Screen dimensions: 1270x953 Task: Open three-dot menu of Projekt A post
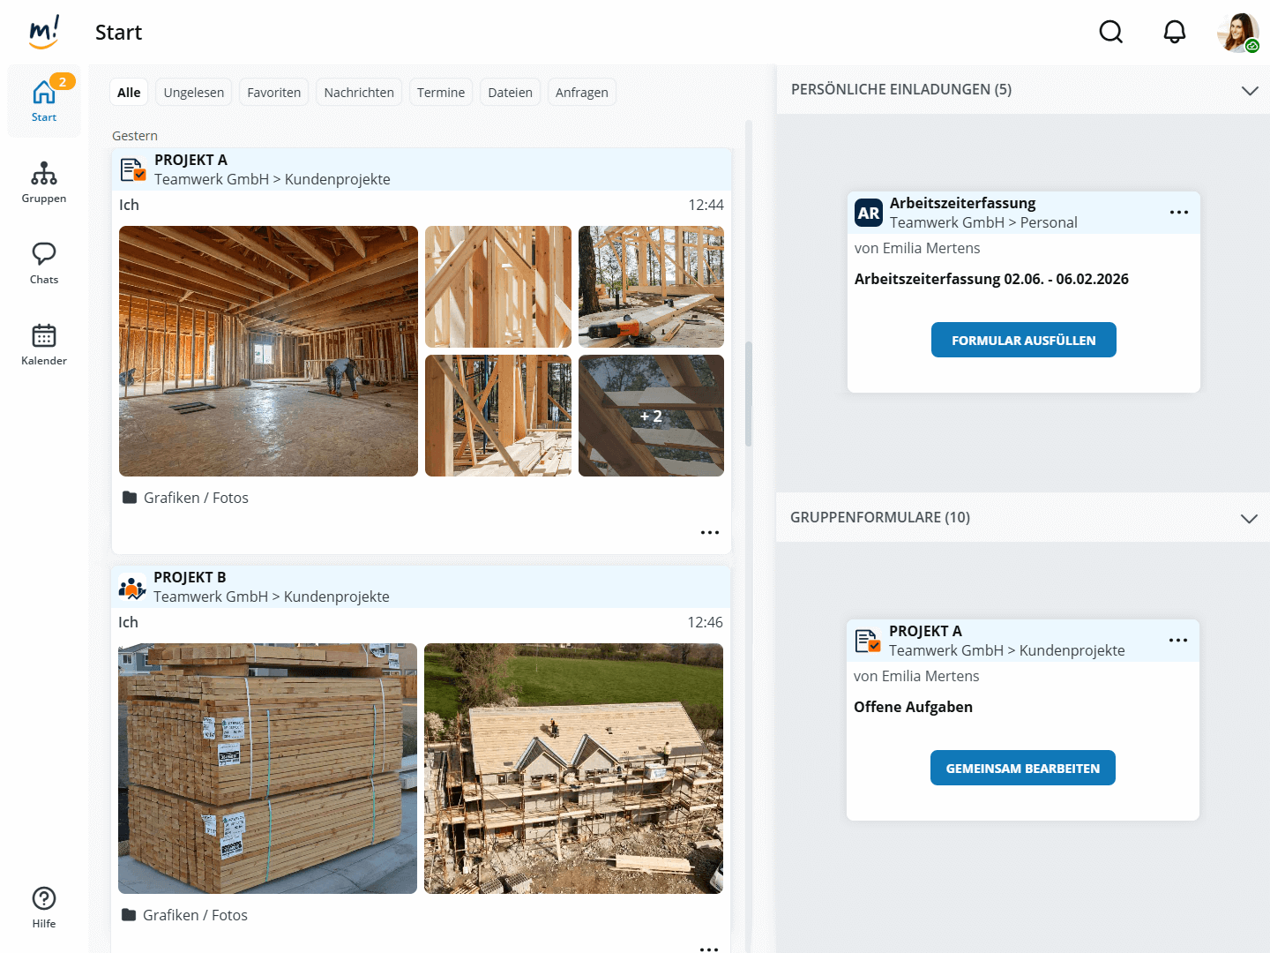pyautogui.click(x=709, y=533)
